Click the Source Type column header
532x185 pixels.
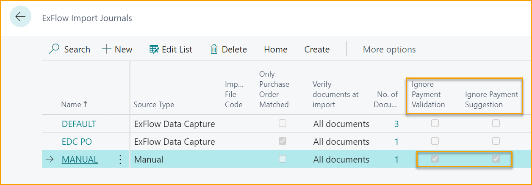(154, 105)
